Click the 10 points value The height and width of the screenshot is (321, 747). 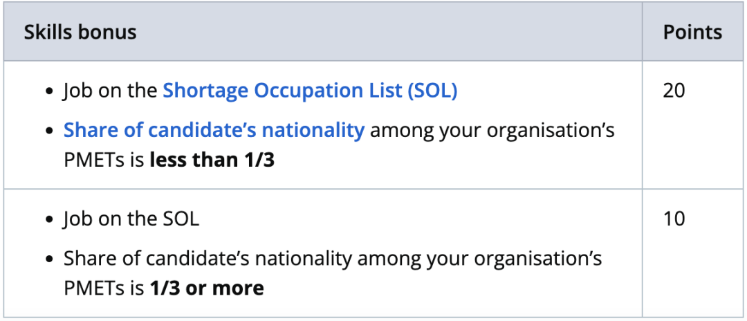[x=674, y=219]
